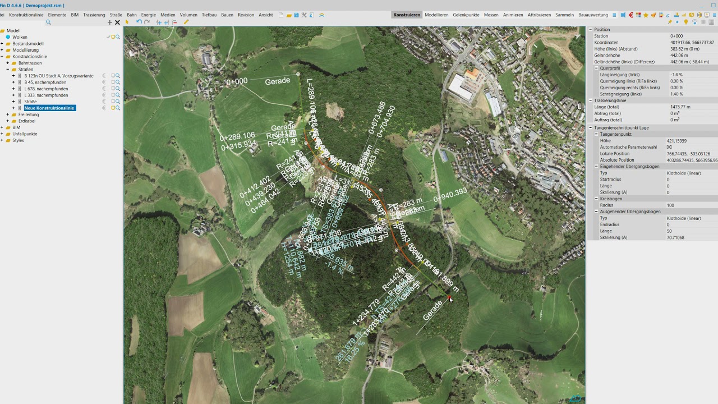Click the wrench tools icon
Screen dimensions: 718x404
(x=304, y=15)
